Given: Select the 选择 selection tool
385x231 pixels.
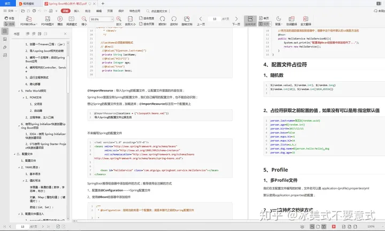Looking at the screenshot, I should coord(9,24).
